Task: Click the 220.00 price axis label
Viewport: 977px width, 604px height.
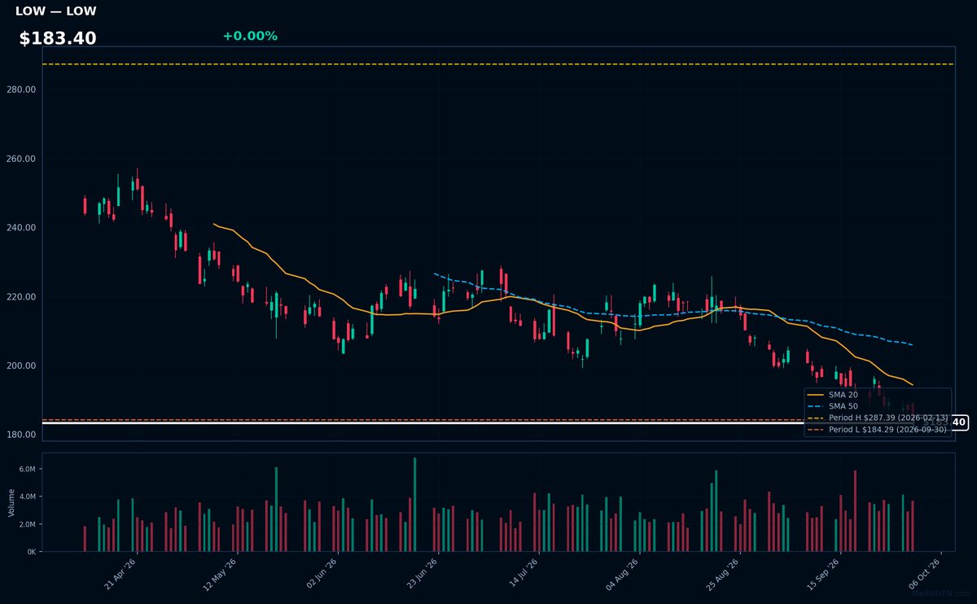Action: [20, 297]
